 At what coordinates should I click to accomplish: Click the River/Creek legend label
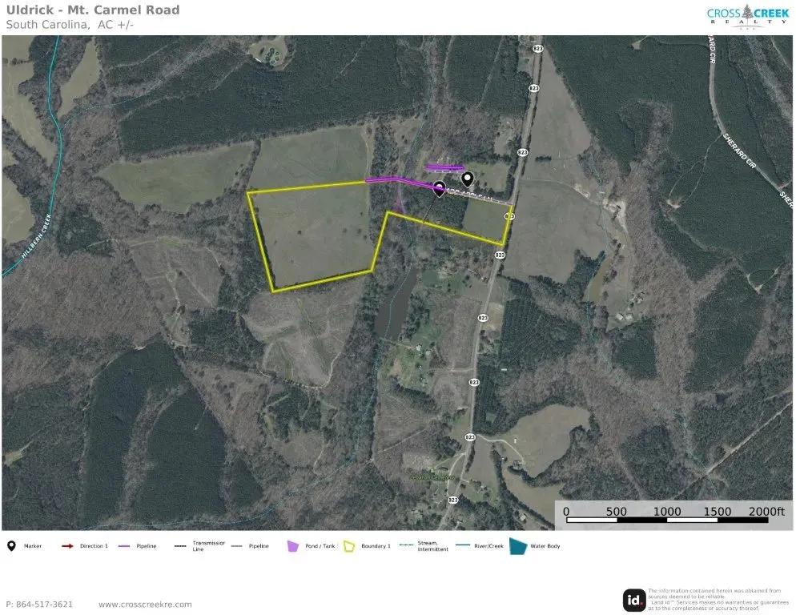(x=488, y=546)
